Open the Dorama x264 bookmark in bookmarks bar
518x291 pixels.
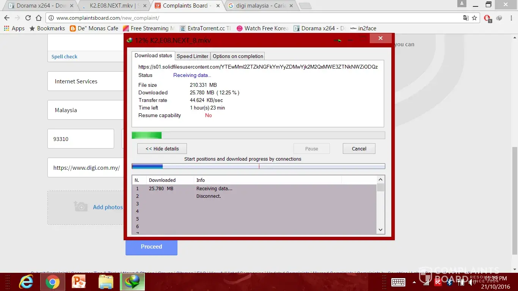click(x=319, y=28)
